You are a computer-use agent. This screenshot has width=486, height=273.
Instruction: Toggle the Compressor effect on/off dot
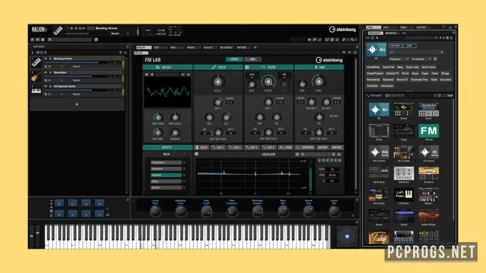click(x=185, y=163)
